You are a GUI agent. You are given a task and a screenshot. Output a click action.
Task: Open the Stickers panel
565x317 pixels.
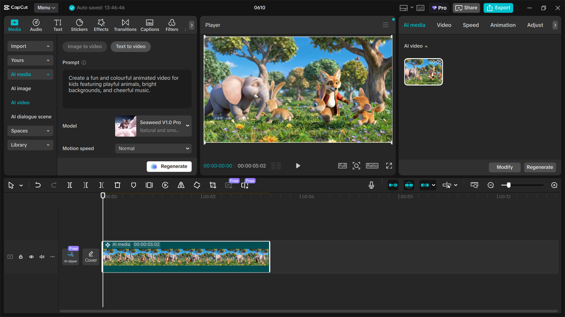[x=79, y=25]
